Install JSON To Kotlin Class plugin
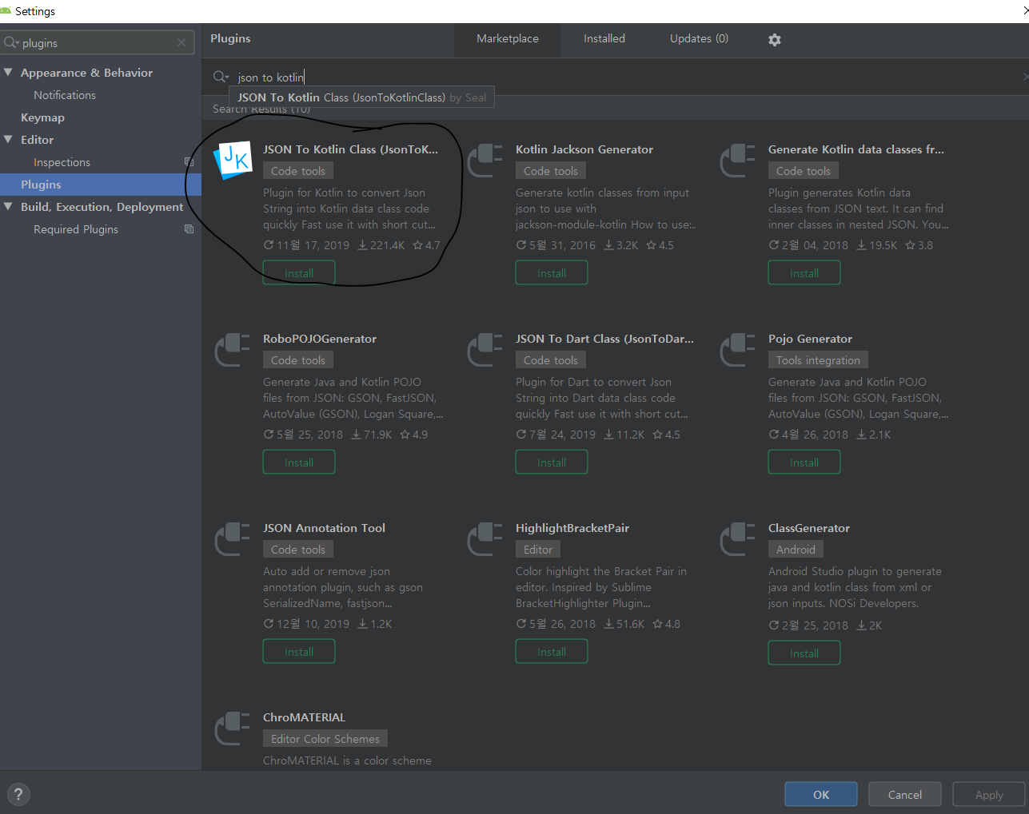 click(x=299, y=273)
